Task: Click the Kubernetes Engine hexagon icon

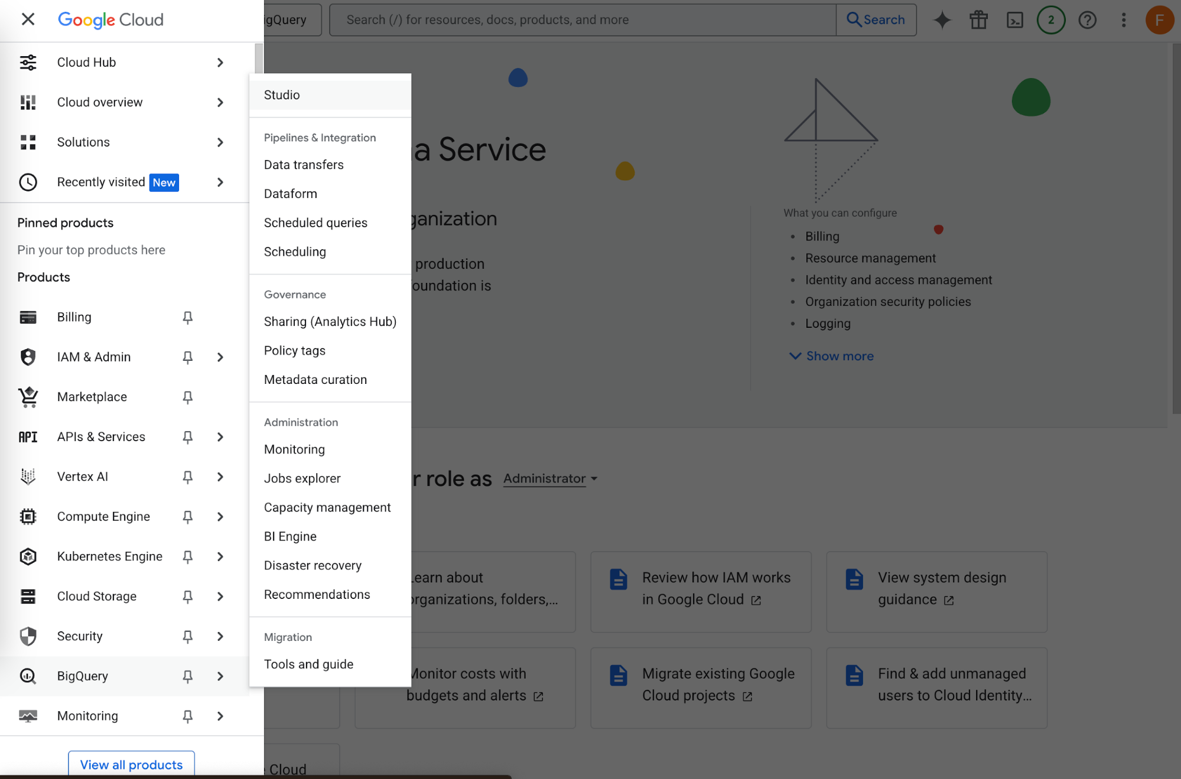Action: 28,556
